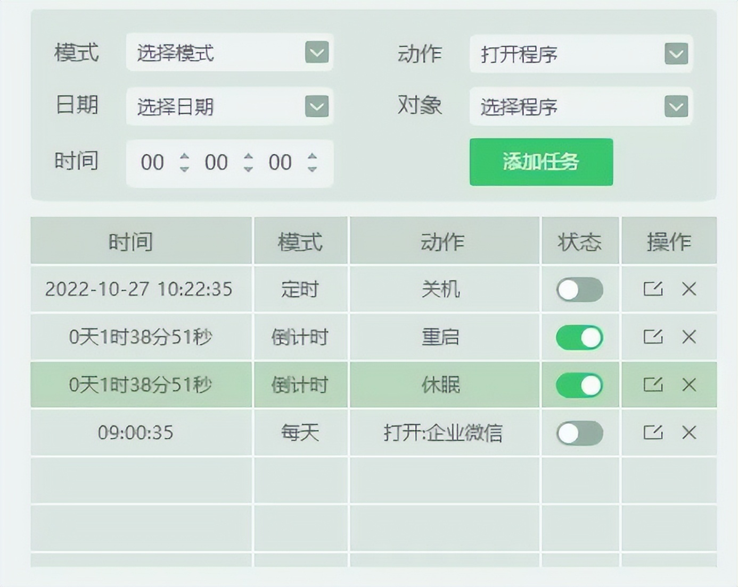Enable the 关机 task switch
Screen dimensions: 738x587
point(580,289)
